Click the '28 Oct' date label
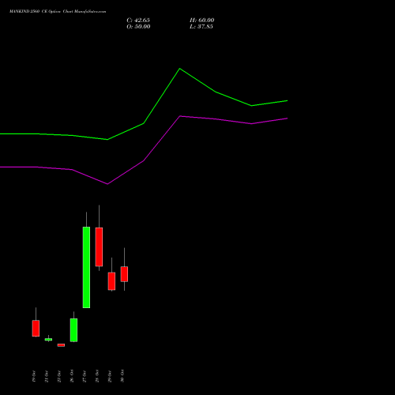This screenshot has height=395, width=395. coord(97,376)
